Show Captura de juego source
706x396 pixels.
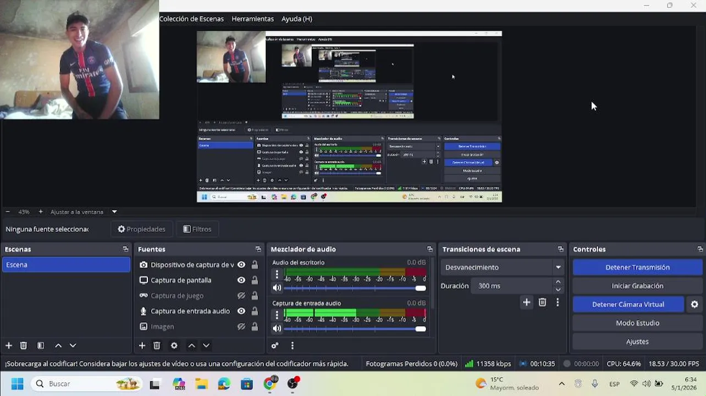[241, 295]
